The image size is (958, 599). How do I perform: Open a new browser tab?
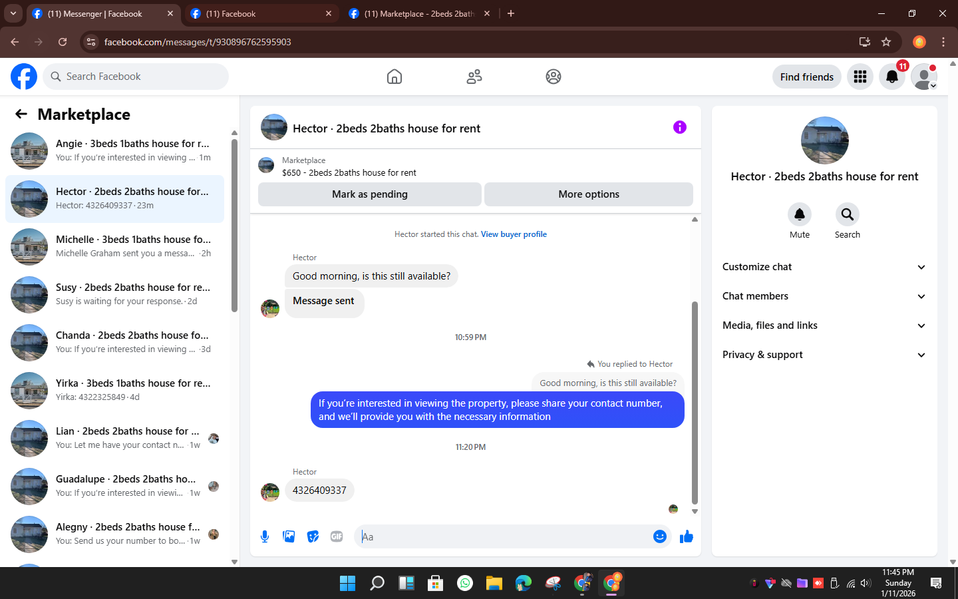pyautogui.click(x=511, y=13)
